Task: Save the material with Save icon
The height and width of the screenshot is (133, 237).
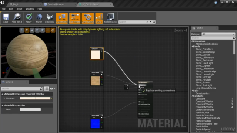Action: [6, 18]
